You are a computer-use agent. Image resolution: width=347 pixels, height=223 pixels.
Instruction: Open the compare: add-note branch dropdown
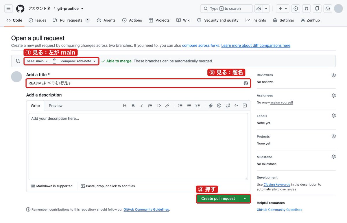coord(78,61)
